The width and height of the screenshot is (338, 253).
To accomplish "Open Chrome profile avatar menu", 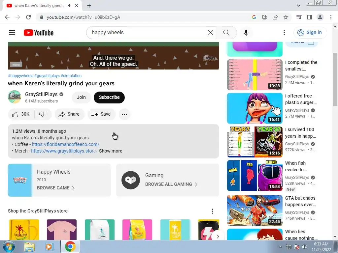I will tap(320, 17).
